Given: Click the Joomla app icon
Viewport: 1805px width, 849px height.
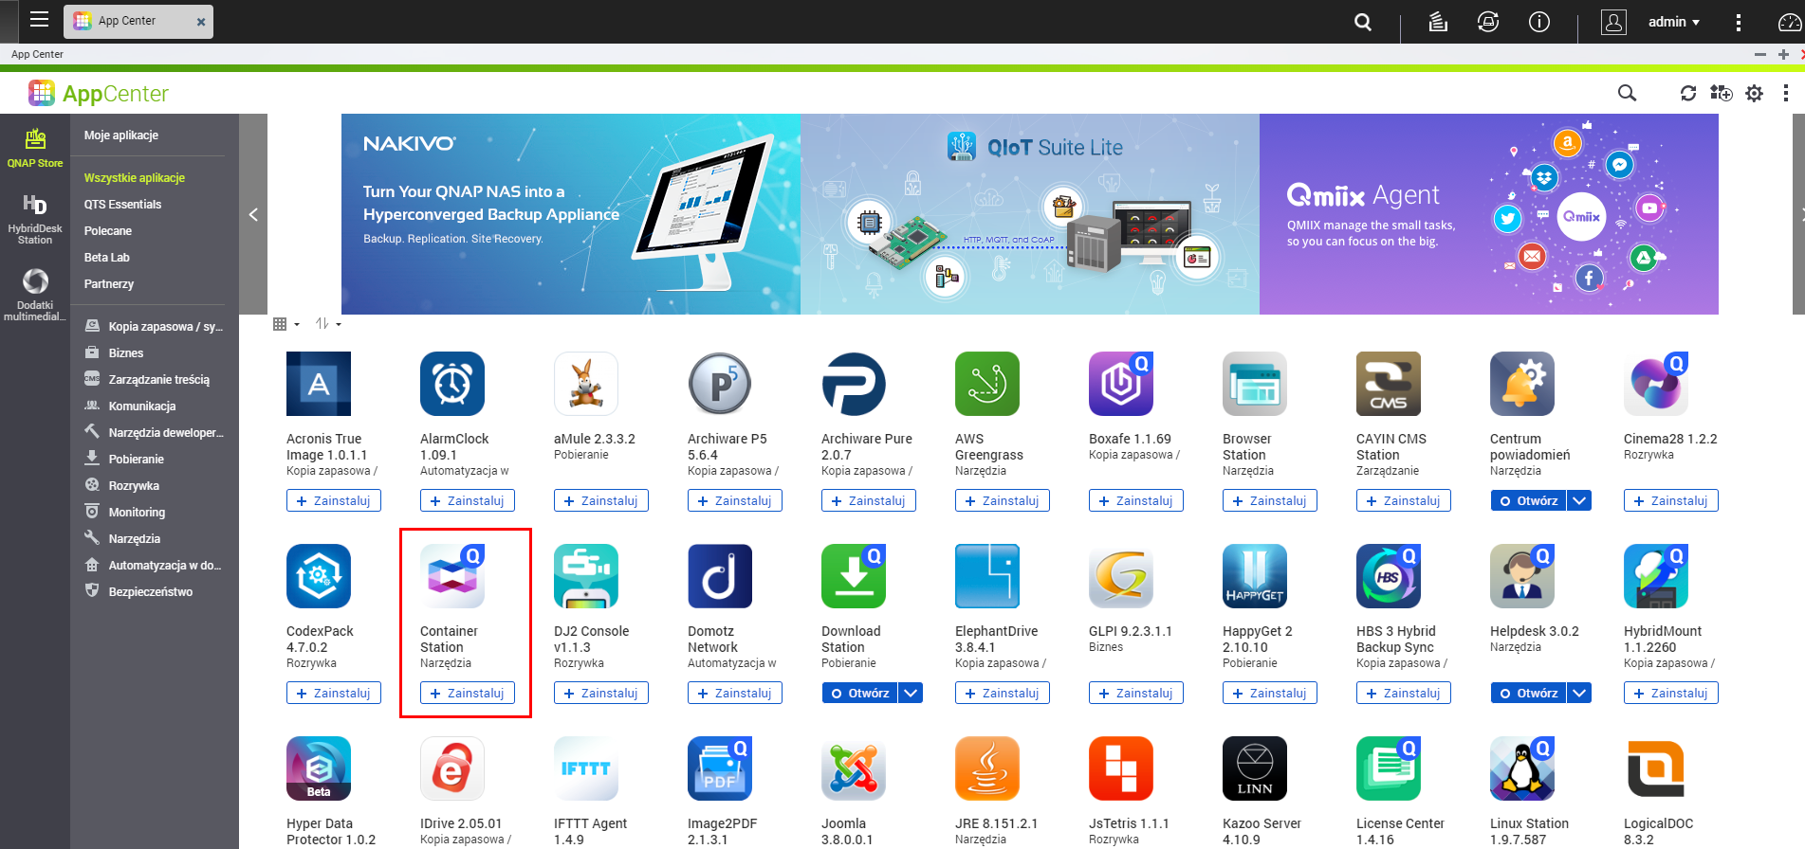Looking at the screenshot, I should click(854, 768).
